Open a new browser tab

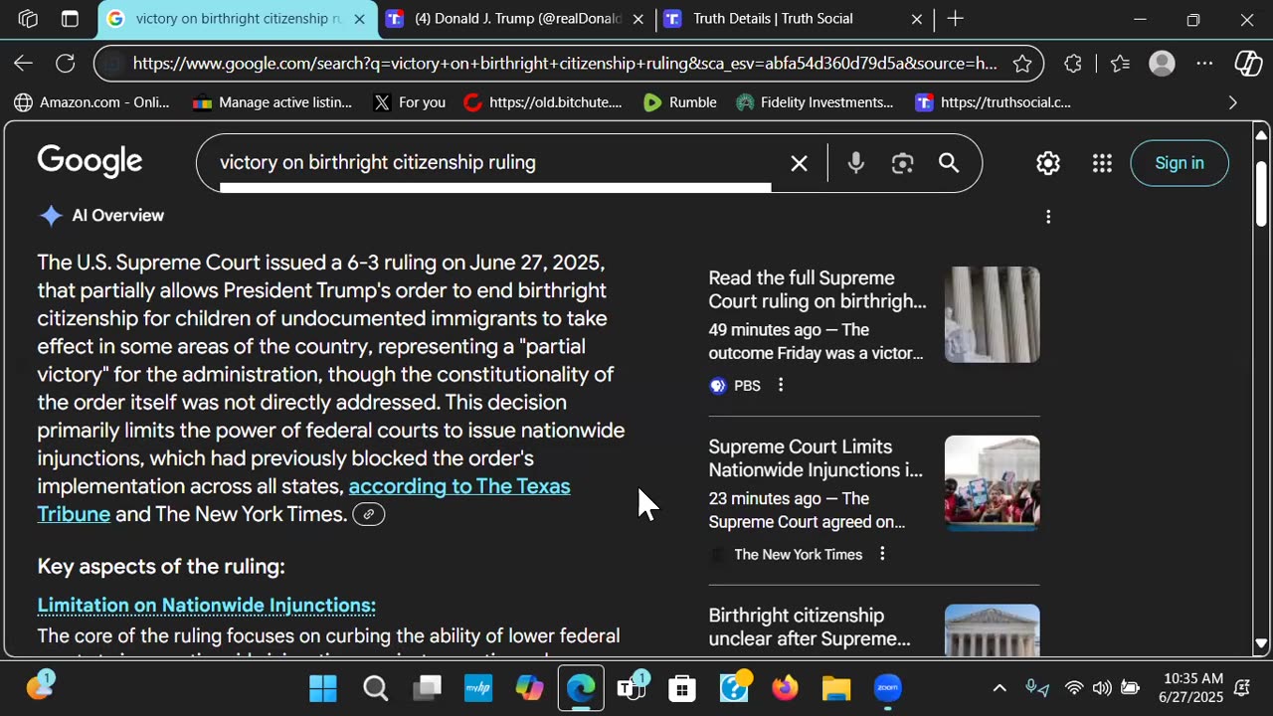(x=955, y=19)
